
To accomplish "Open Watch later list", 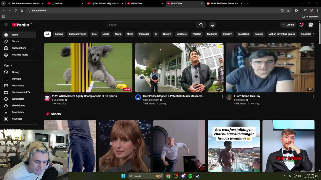I will 19,99.
